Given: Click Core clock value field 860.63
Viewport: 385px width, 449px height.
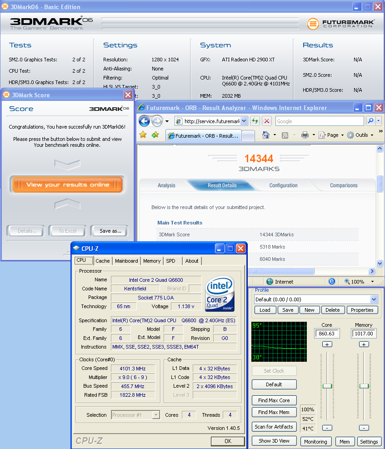Looking at the screenshot, I should (327, 334).
